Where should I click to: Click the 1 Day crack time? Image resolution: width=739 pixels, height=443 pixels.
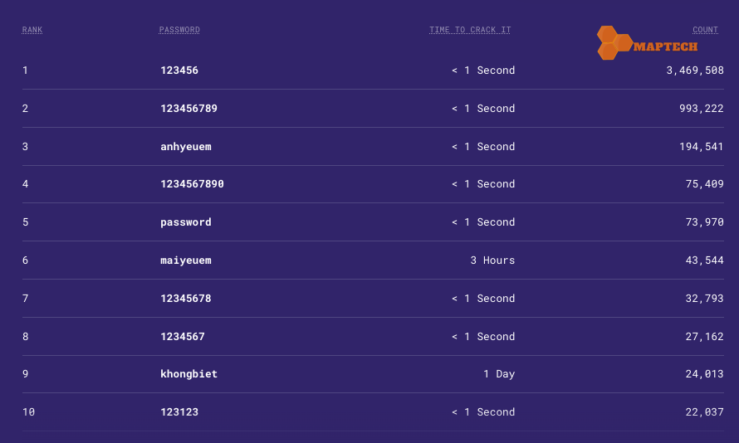tap(499, 374)
